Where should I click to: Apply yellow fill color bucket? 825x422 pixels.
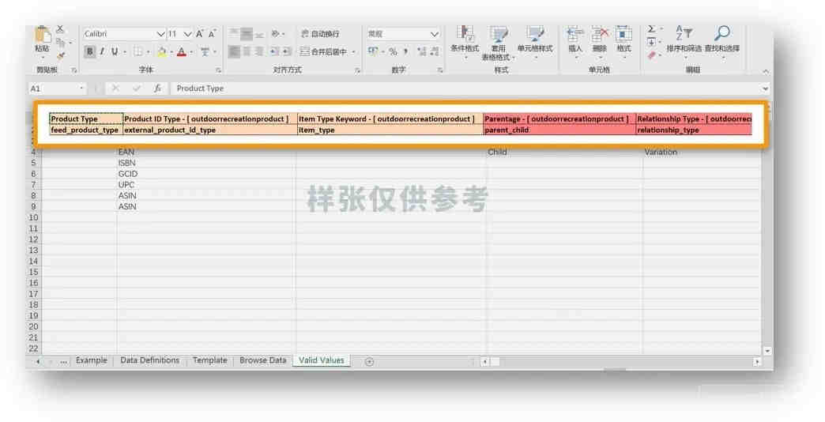click(x=162, y=51)
